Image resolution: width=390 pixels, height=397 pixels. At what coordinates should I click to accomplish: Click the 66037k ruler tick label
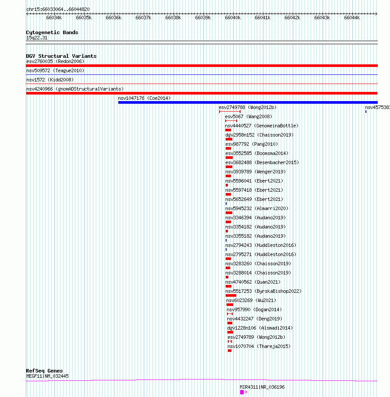tap(143, 18)
